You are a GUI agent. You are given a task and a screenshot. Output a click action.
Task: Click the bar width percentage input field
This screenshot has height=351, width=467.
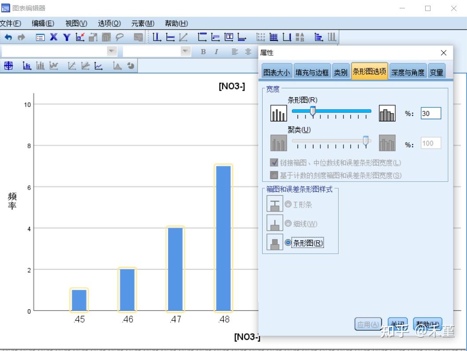[x=430, y=113]
